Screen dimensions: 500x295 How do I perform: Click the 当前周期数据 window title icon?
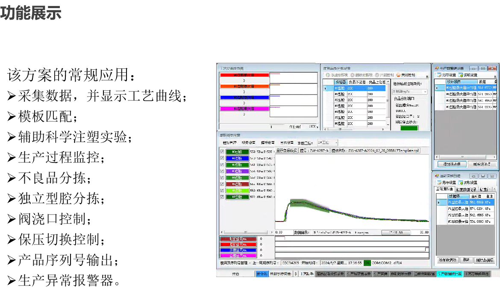[437, 176]
